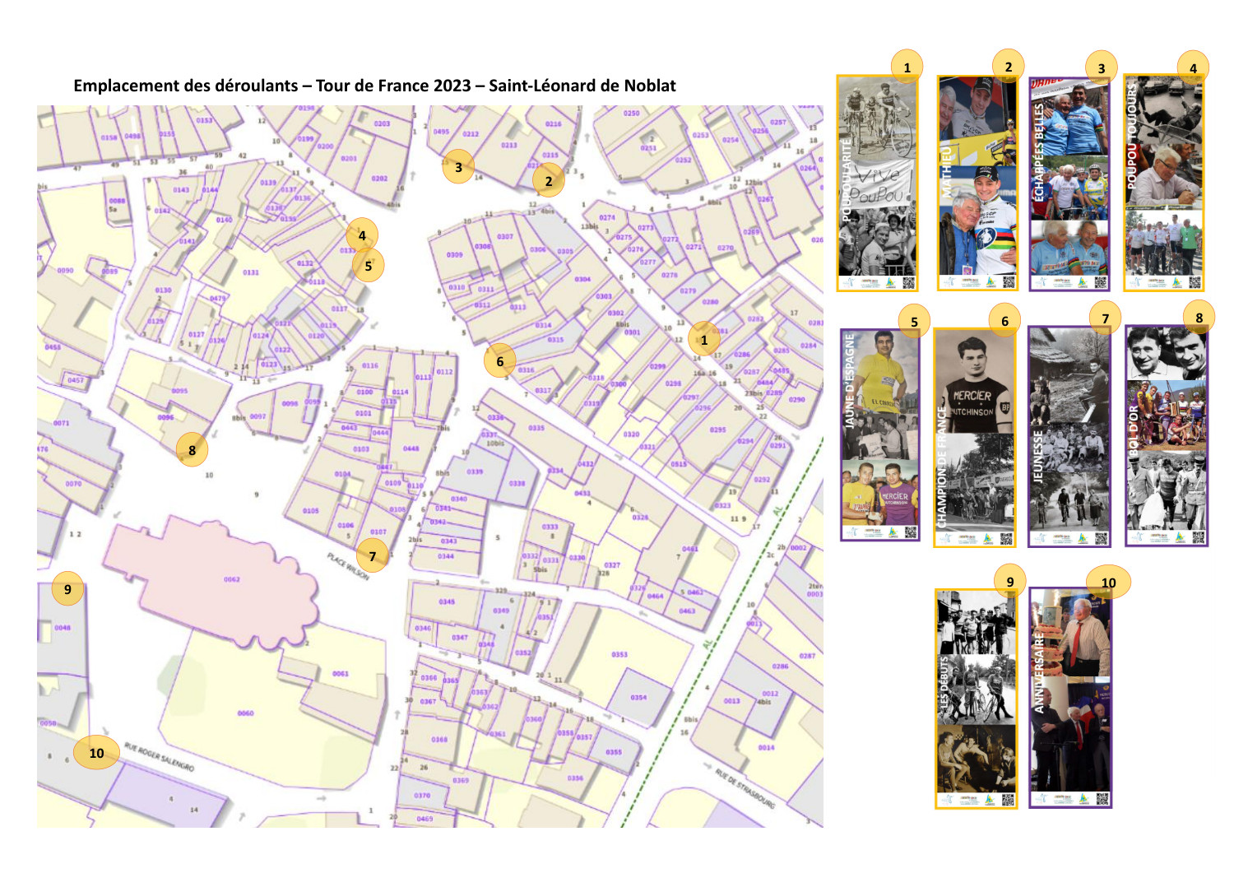Screen dimensions: 1234x873
Task: Select marker 7 on Place Wilson
Action: 374,555
